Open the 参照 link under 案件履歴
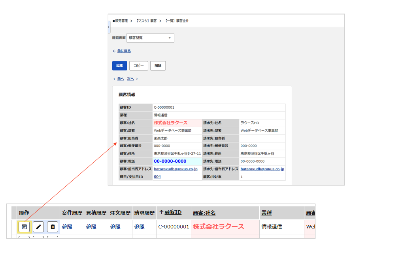 click(x=67, y=227)
